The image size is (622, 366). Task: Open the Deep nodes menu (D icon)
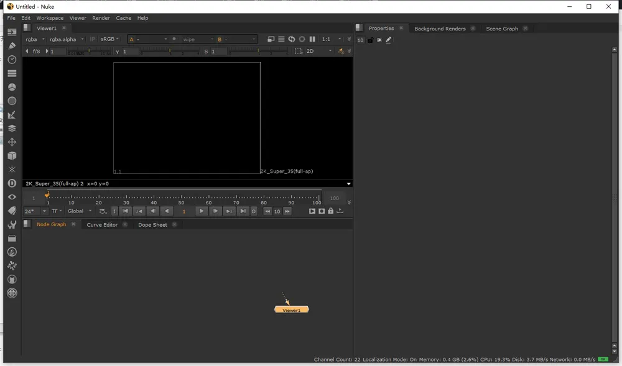point(12,183)
